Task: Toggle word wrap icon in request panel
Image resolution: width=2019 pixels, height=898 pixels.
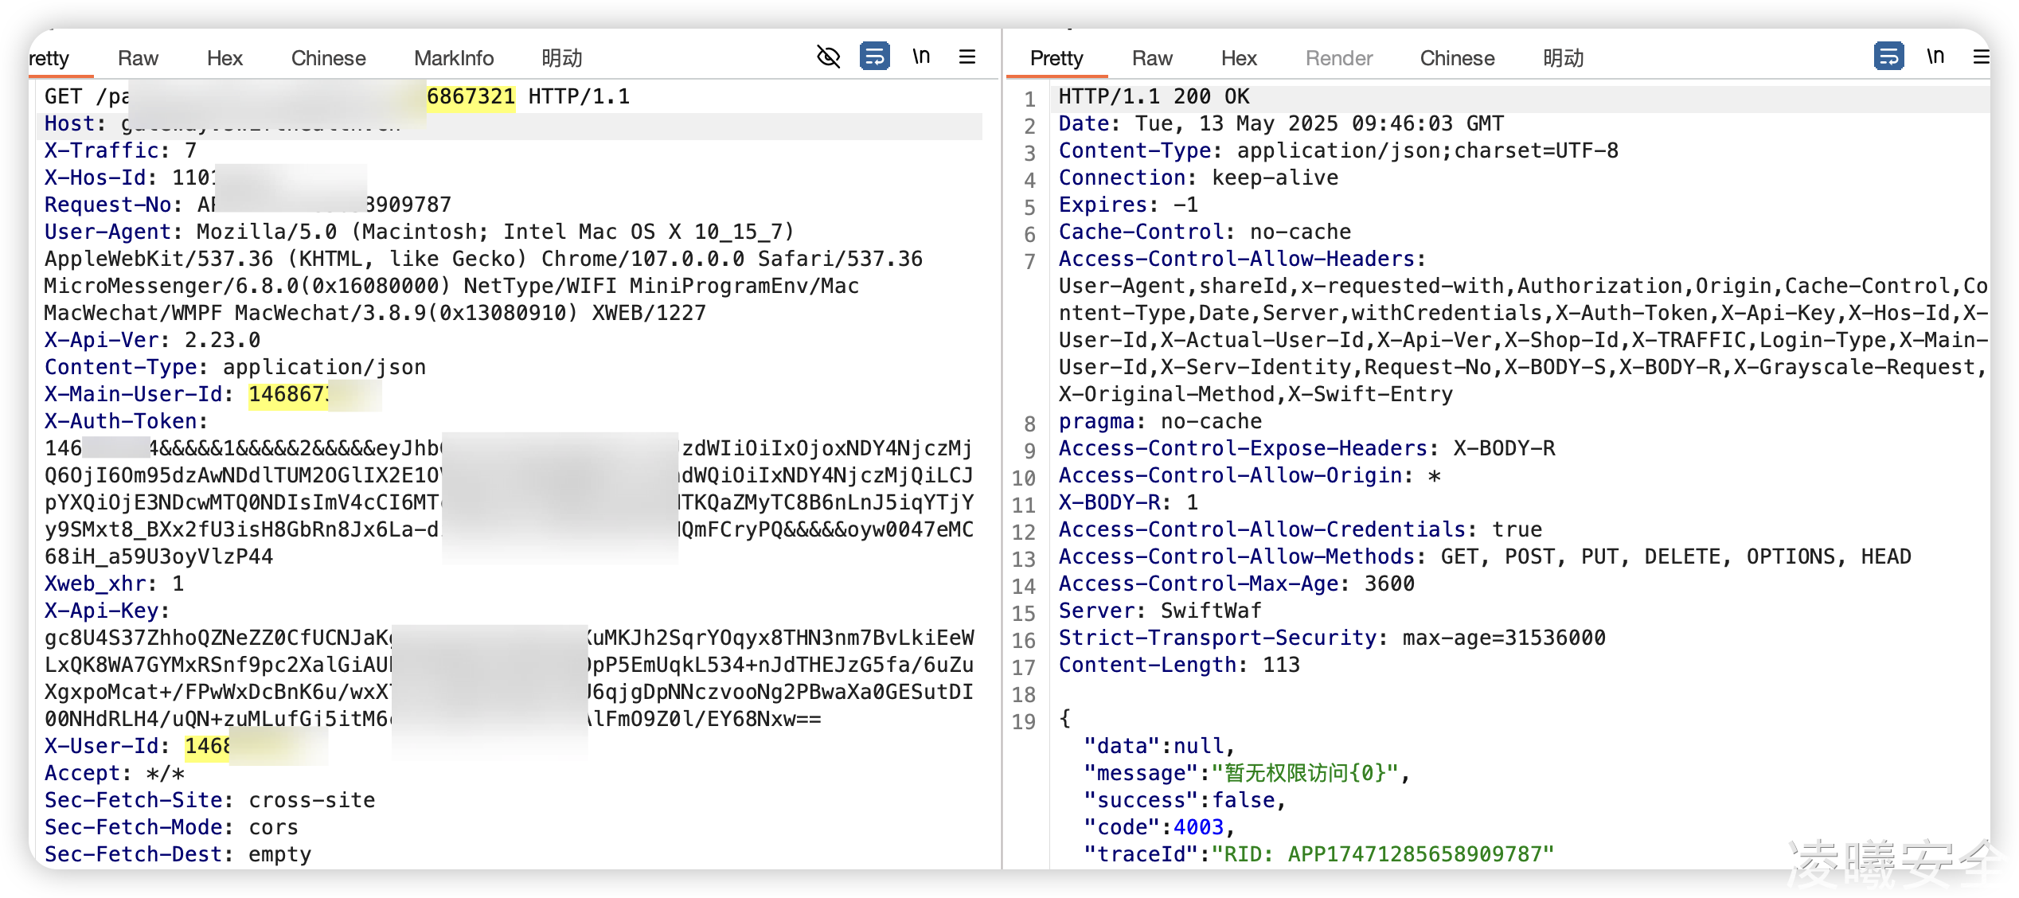Action: (x=874, y=57)
